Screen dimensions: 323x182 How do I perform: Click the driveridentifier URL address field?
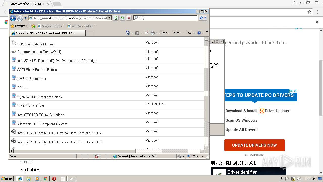[x=70, y=18]
